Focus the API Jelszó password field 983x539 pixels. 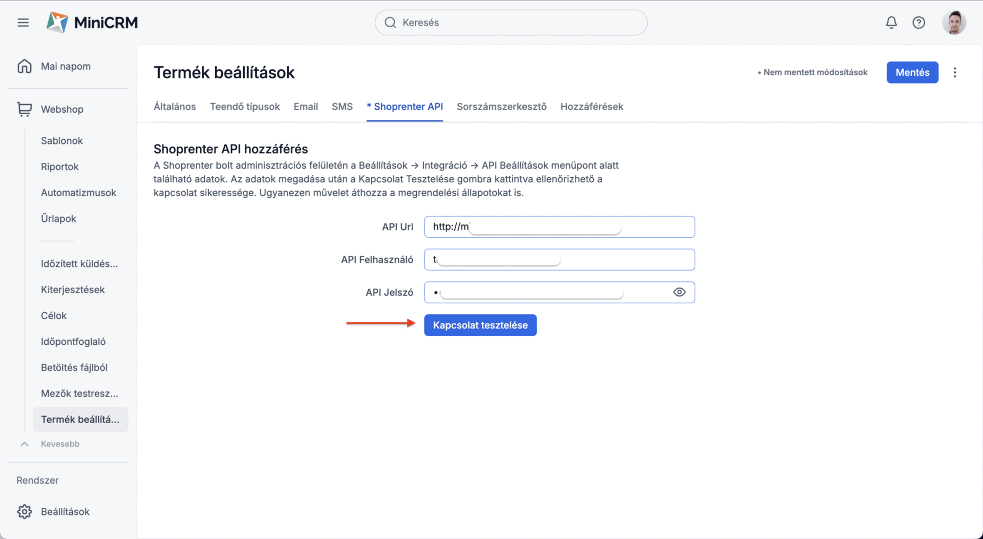coord(559,292)
